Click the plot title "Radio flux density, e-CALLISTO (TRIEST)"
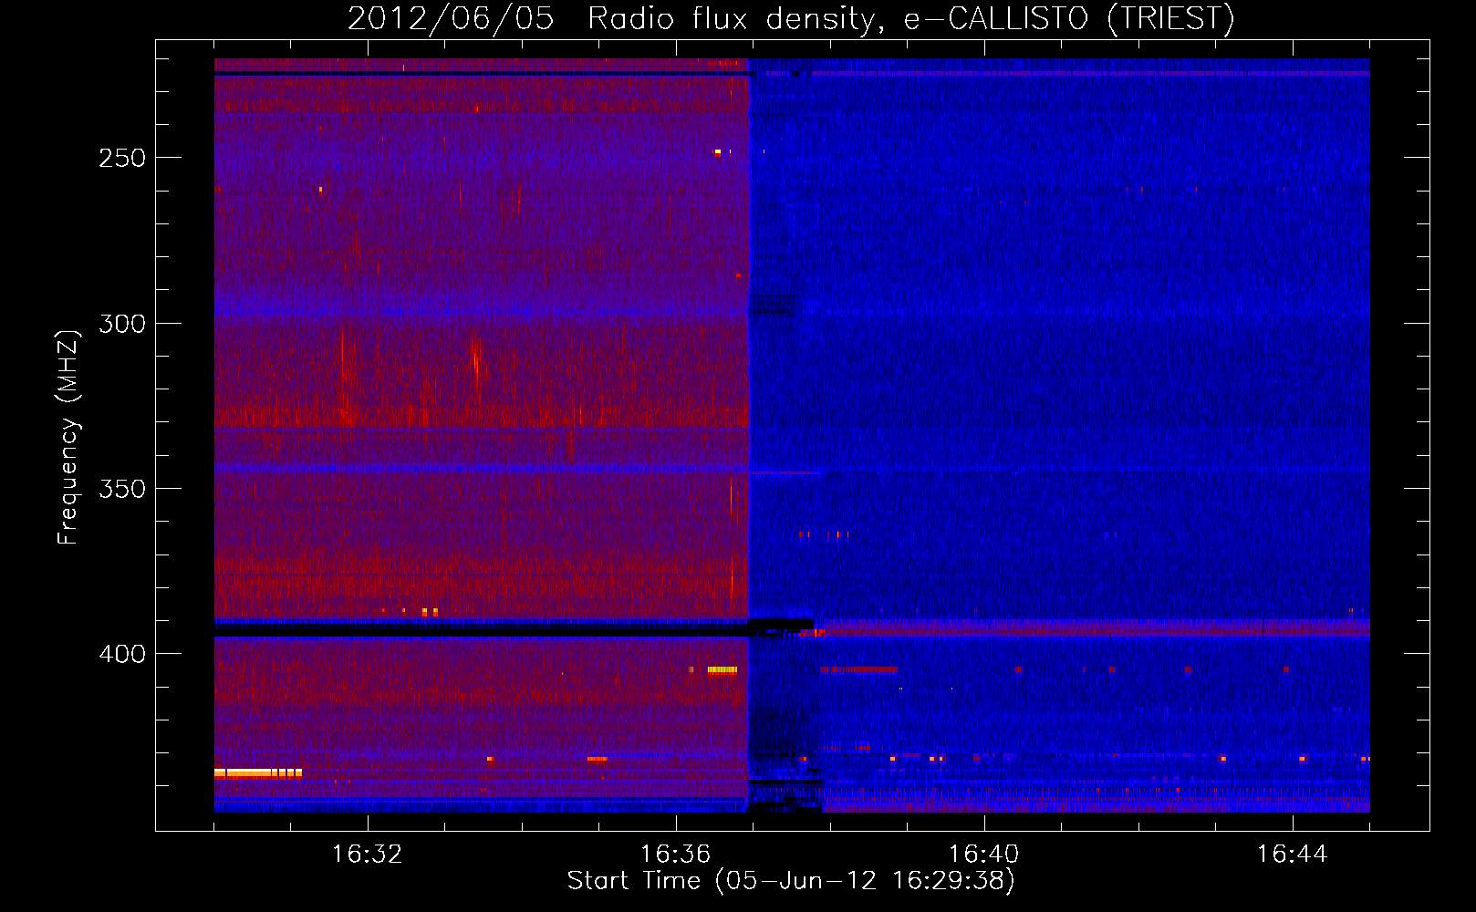Viewport: 1476px width, 912px height. tap(910, 18)
